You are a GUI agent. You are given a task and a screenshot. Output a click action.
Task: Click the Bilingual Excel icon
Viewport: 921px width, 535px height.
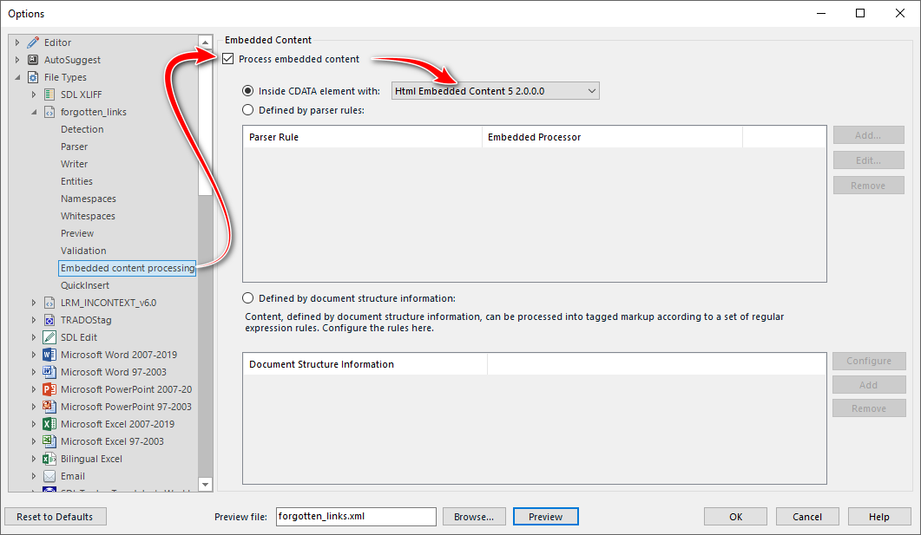pyautogui.click(x=49, y=459)
